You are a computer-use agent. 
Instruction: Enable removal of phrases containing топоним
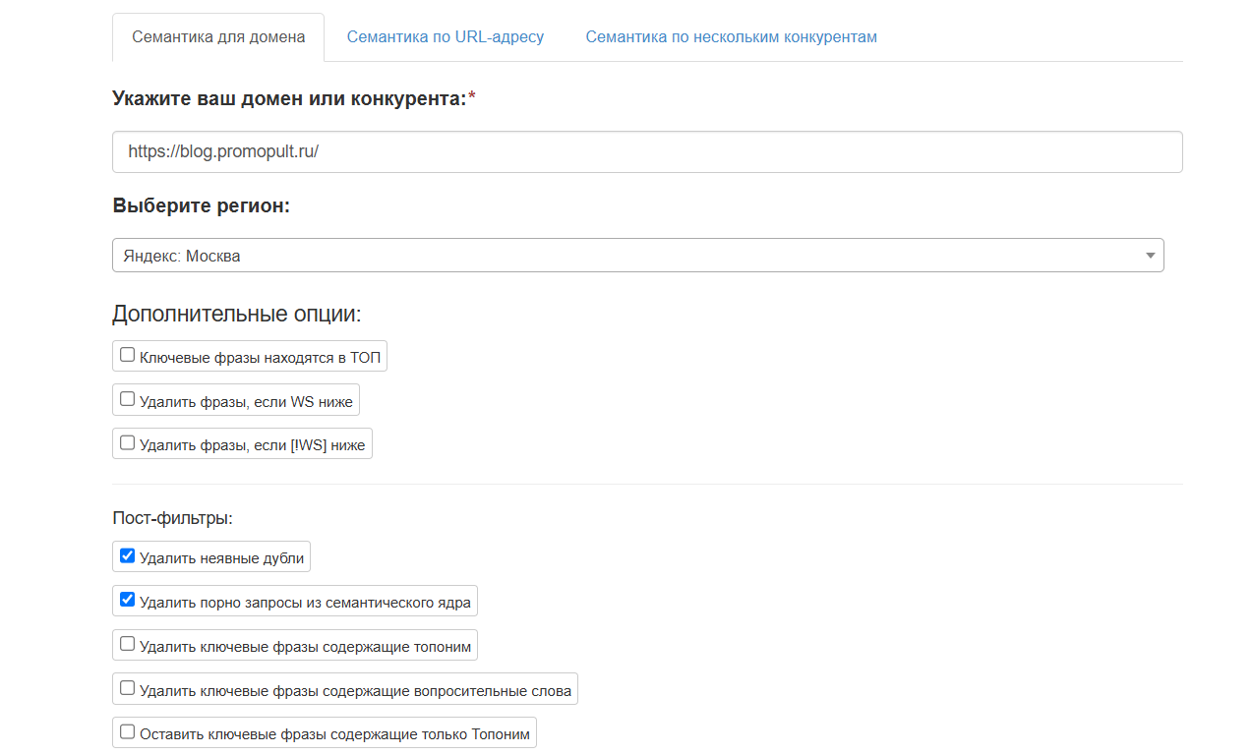pyautogui.click(x=127, y=645)
